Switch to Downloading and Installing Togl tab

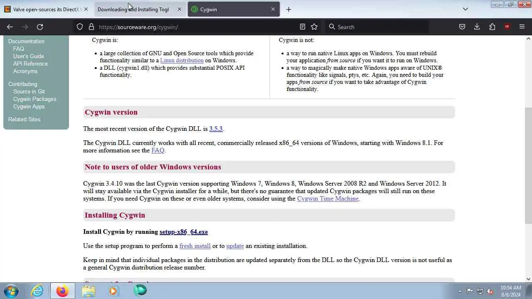(133, 9)
